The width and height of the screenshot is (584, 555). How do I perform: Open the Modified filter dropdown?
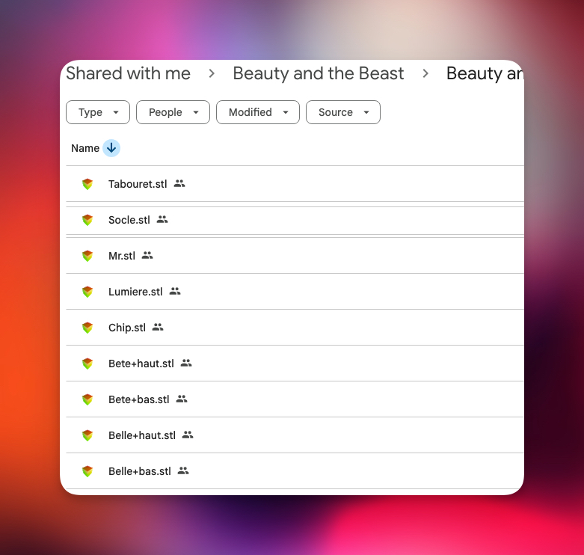258,112
